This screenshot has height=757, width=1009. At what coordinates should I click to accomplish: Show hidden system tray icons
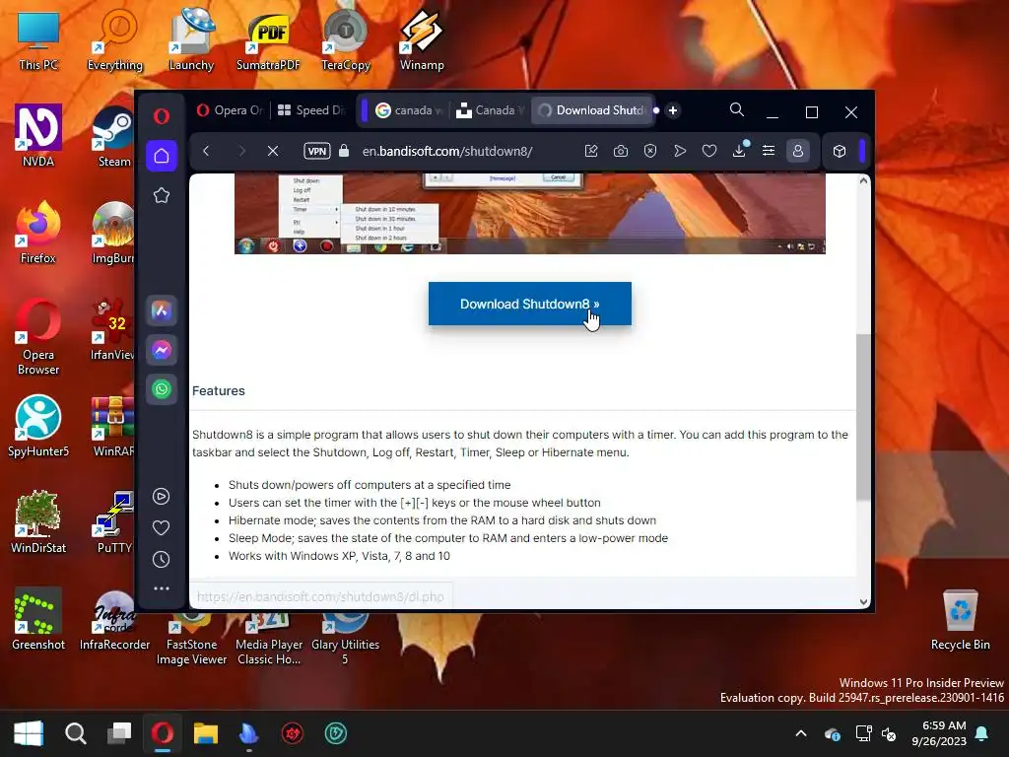click(x=801, y=733)
